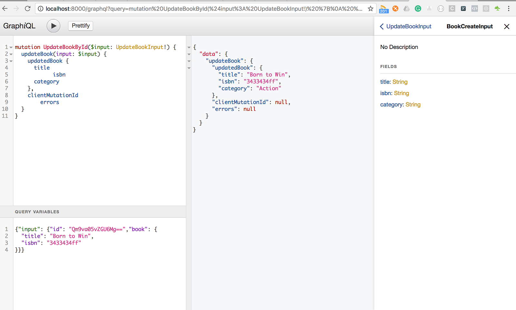The height and width of the screenshot is (310, 516).
Task: Click the category field name in docs
Action: point(391,104)
